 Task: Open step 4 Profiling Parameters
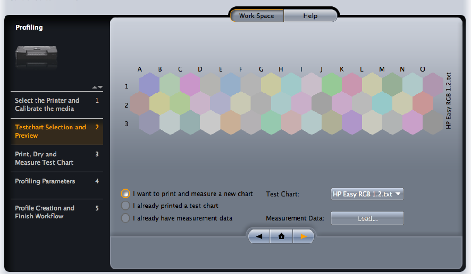point(57,185)
